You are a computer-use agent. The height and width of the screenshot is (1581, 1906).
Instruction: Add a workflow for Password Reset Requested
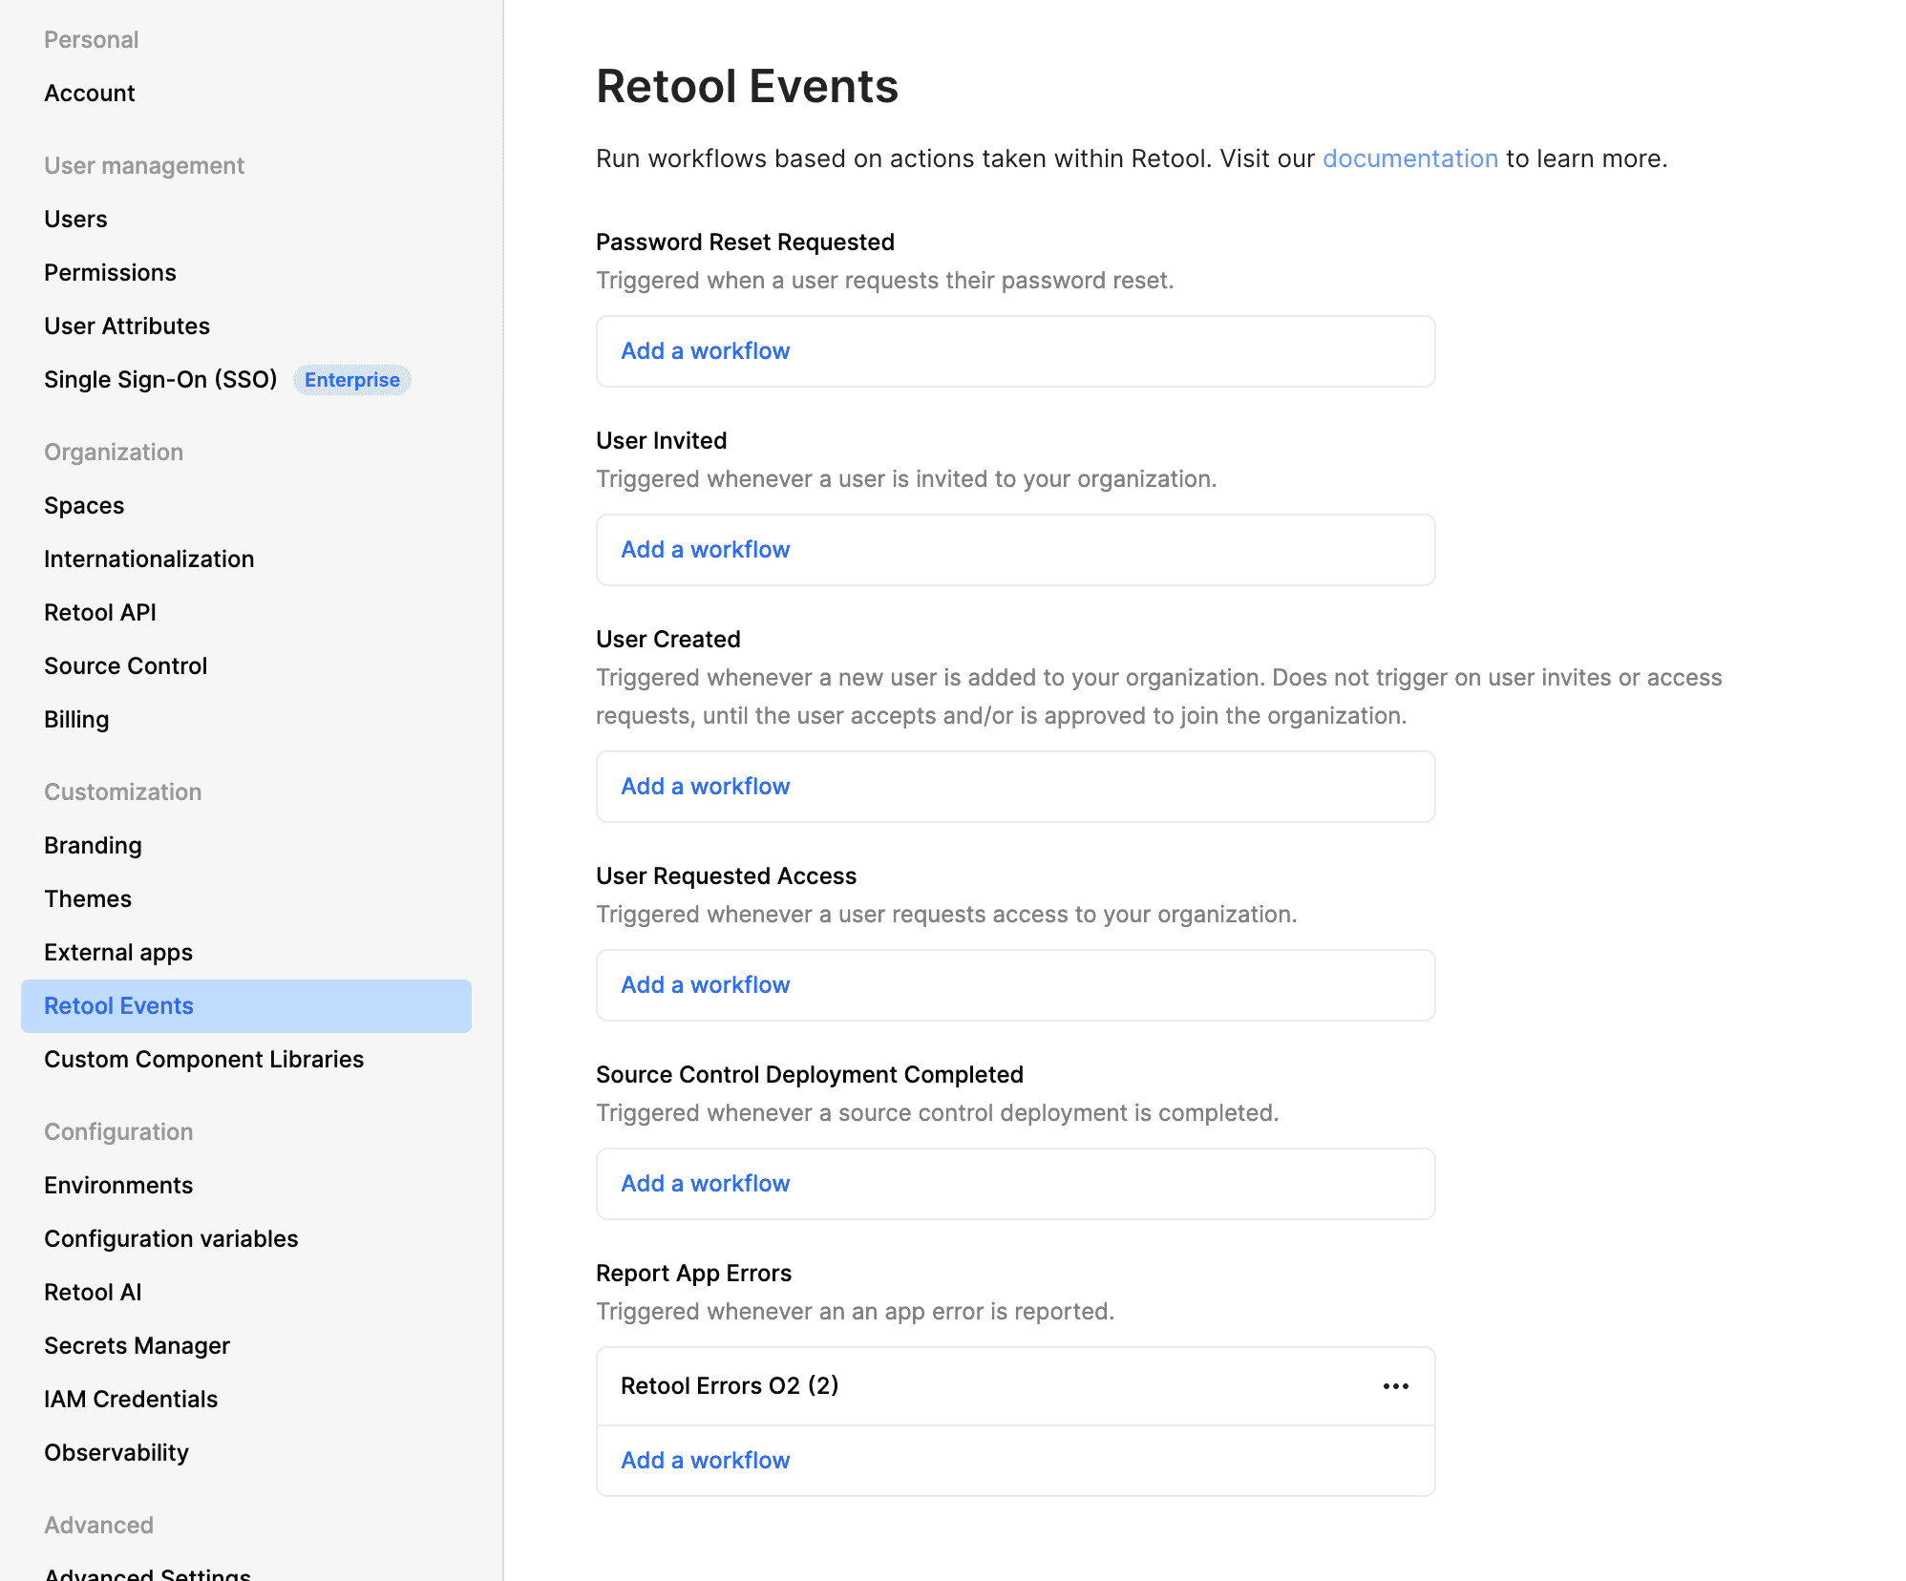[705, 351]
